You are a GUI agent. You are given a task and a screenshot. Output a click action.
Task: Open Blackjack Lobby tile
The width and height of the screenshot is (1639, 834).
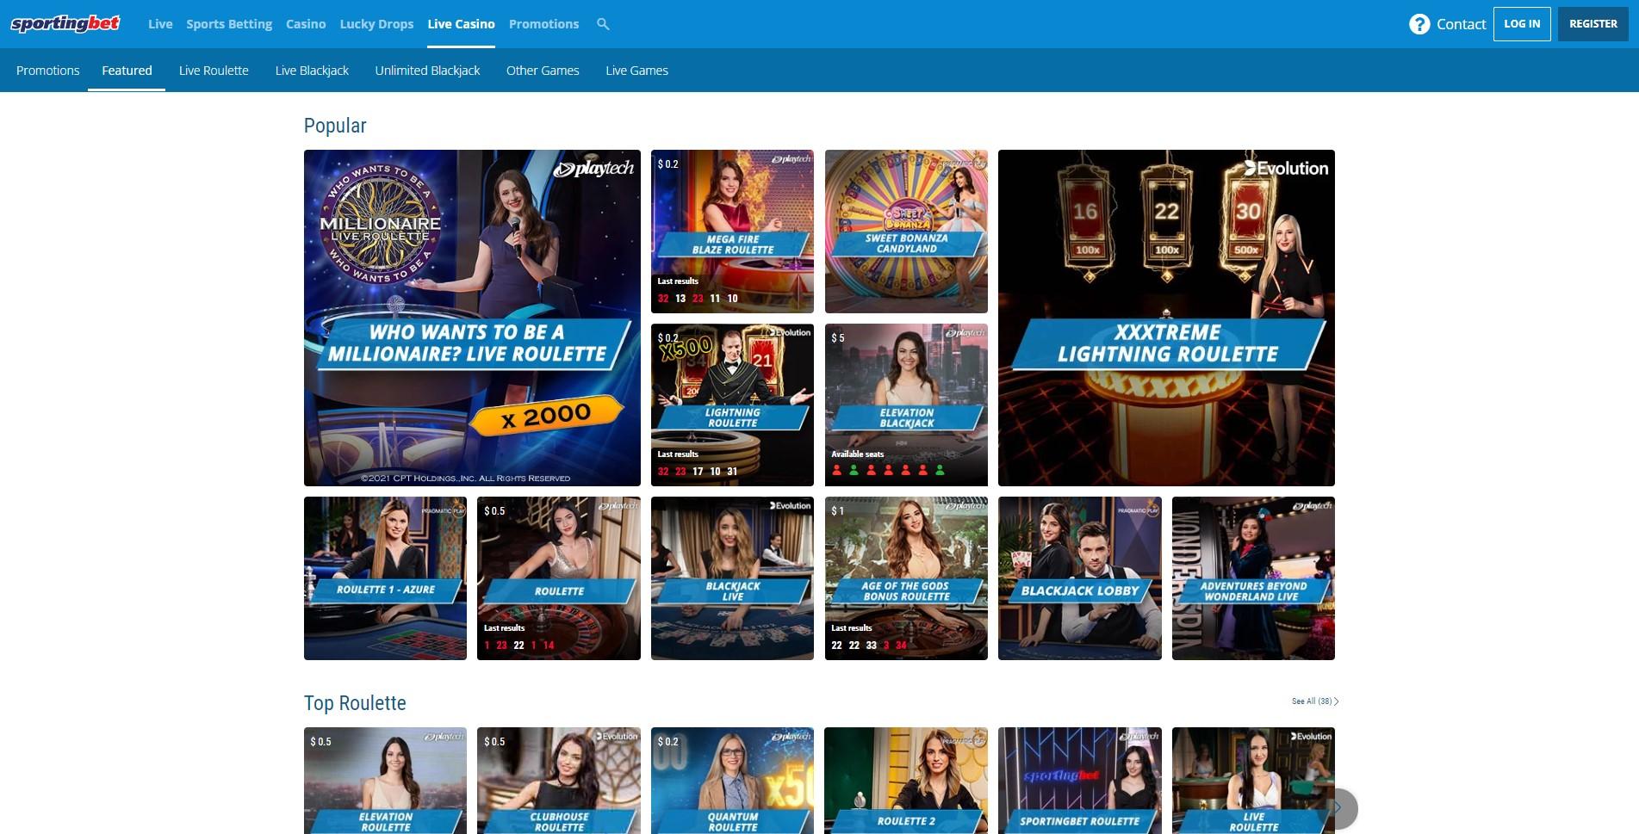1080,578
